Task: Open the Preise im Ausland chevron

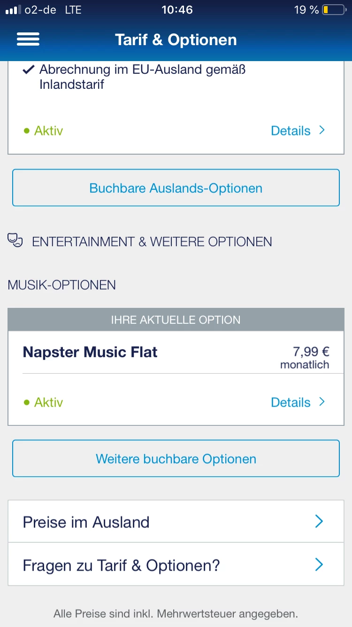Action: coord(319,521)
